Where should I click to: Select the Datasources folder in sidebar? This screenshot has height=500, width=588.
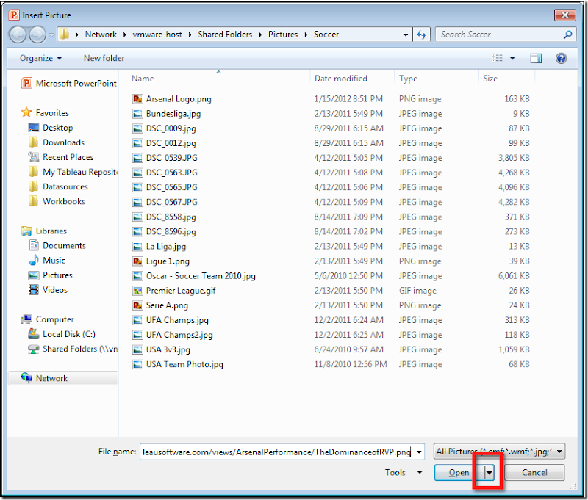[x=65, y=186]
